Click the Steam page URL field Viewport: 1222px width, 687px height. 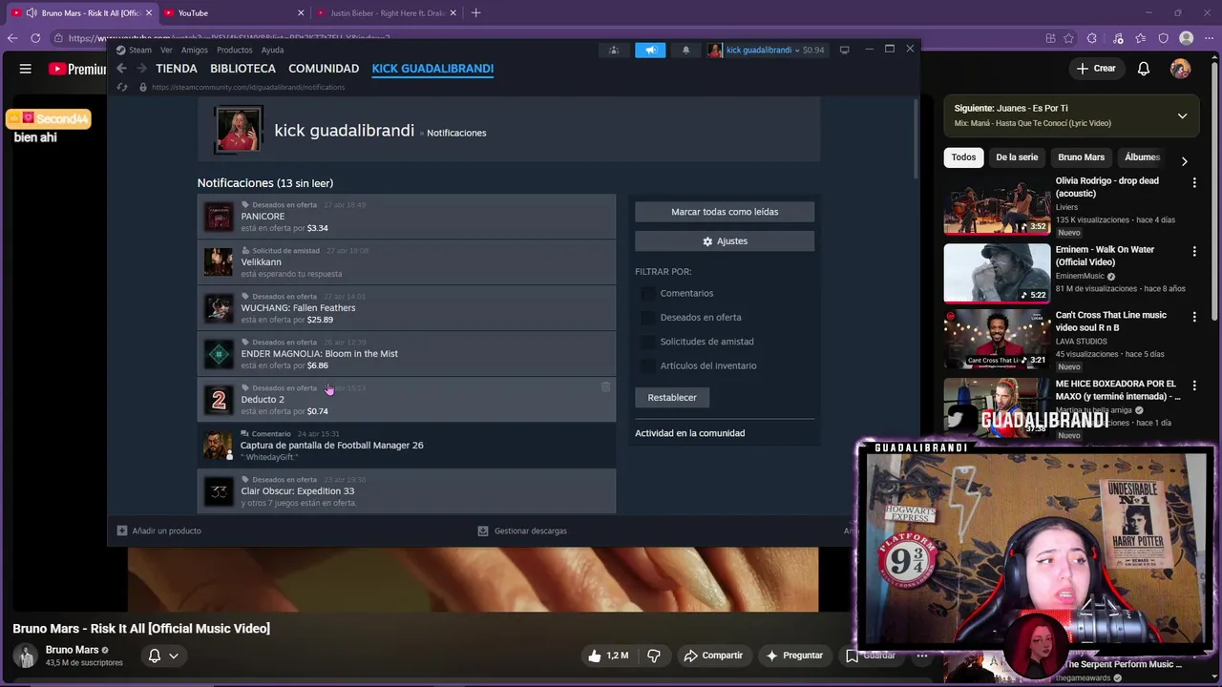(248, 87)
